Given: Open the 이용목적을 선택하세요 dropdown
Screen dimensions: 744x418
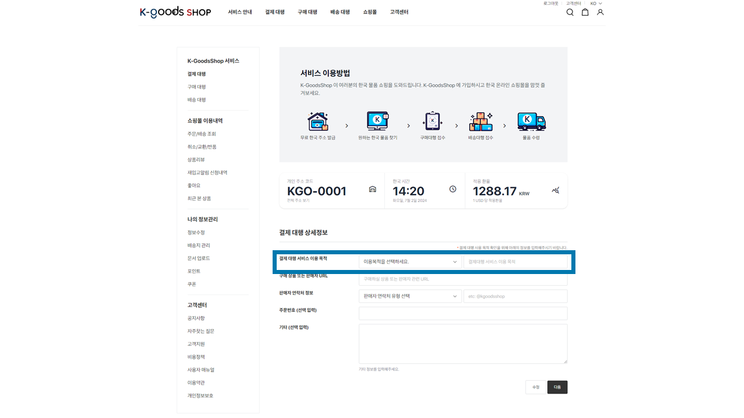Looking at the screenshot, I should tap(410, 262).
